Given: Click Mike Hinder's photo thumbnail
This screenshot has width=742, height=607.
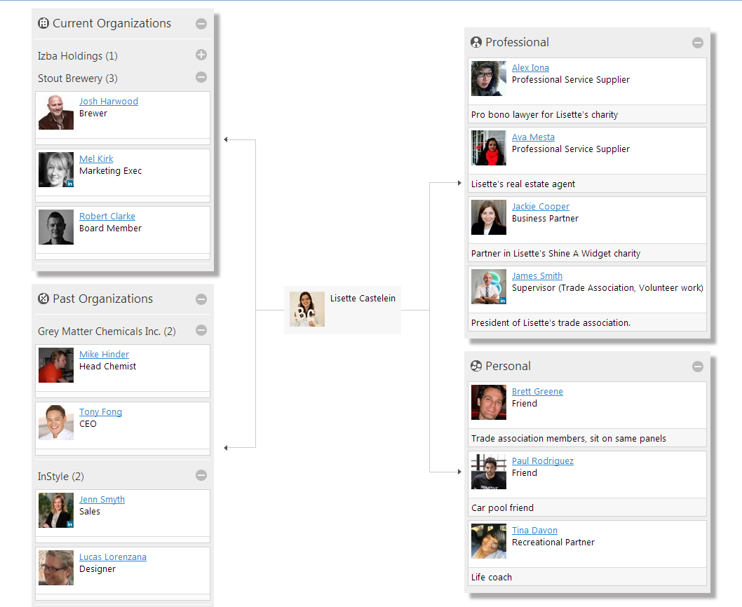Looking at the screenshot, I should pyautogui.click(x=56, y=365).
